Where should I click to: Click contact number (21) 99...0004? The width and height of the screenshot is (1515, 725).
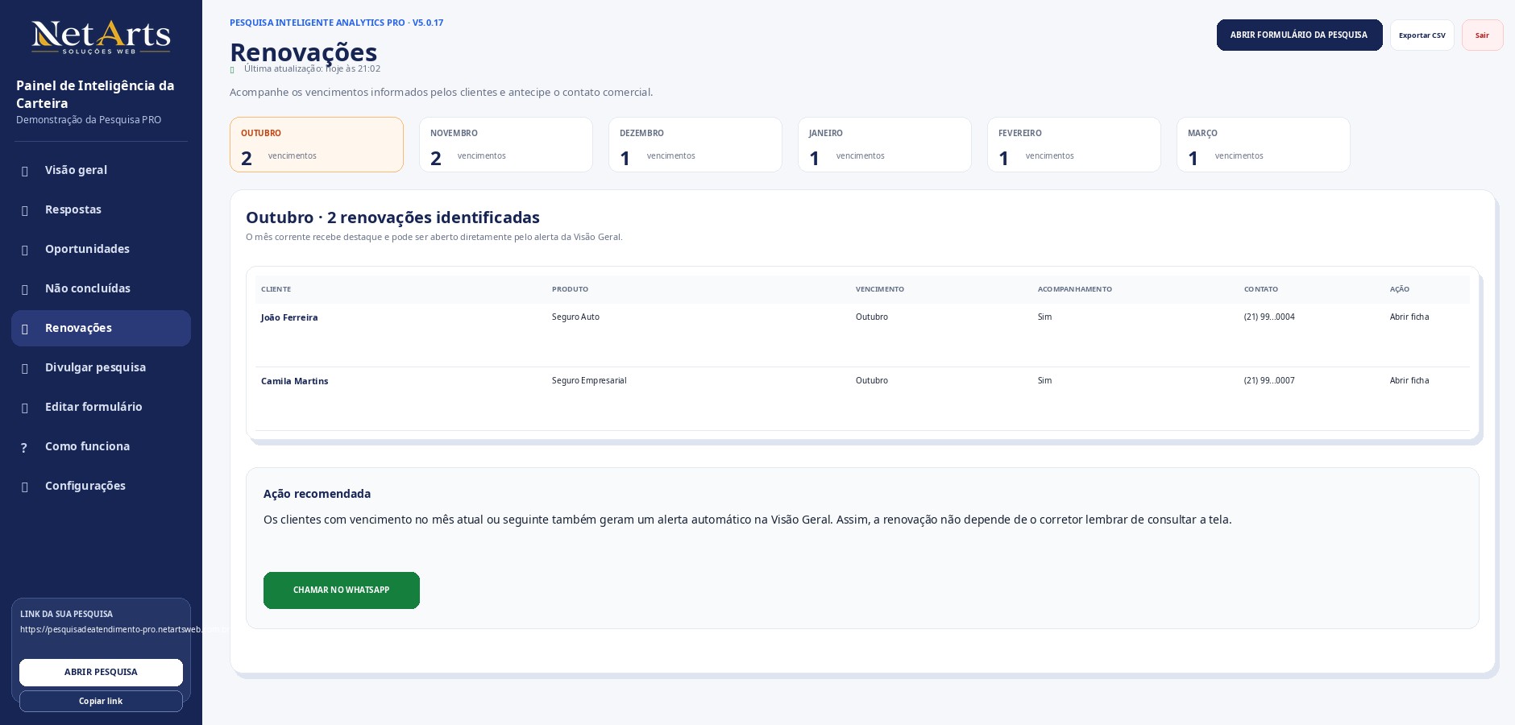1269,317
